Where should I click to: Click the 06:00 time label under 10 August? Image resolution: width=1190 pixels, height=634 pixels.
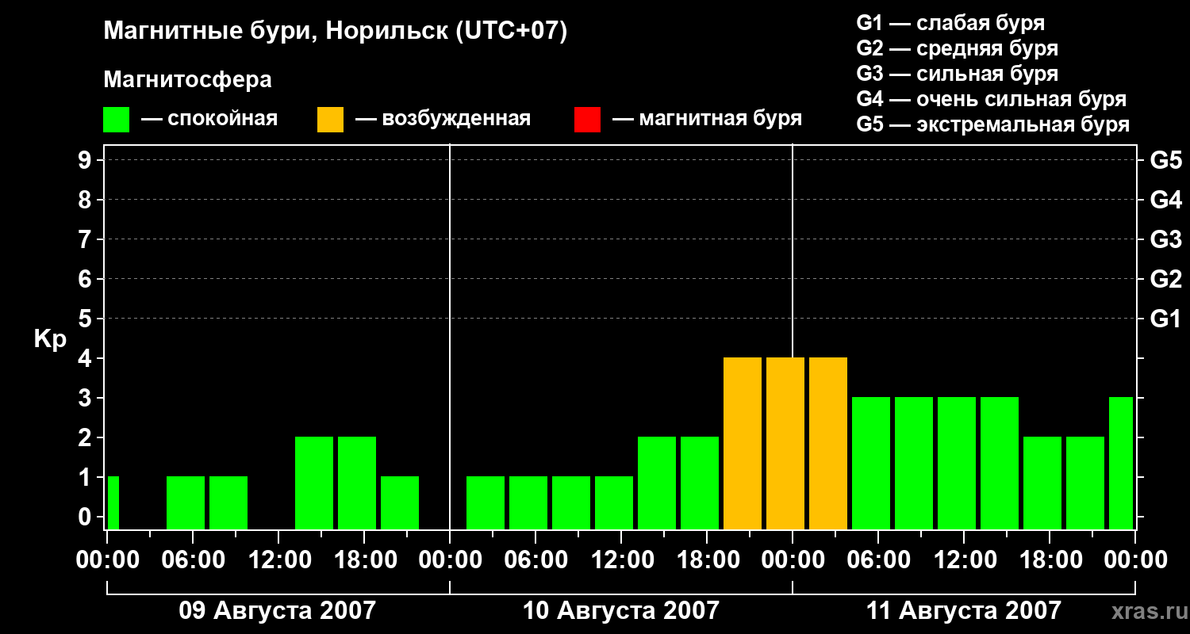(535, 560)
